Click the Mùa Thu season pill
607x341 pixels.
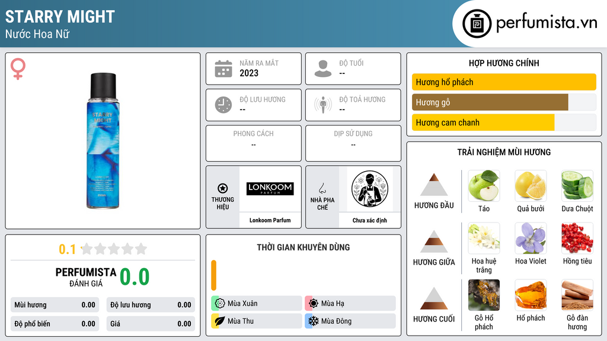click(257, 321)
